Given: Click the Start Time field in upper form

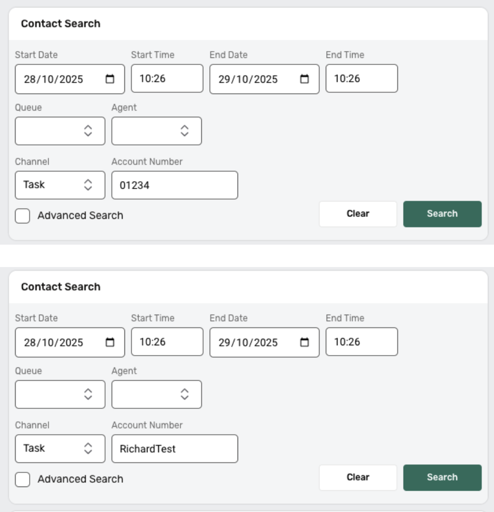Looking at the screenshot, I should 167,79.
